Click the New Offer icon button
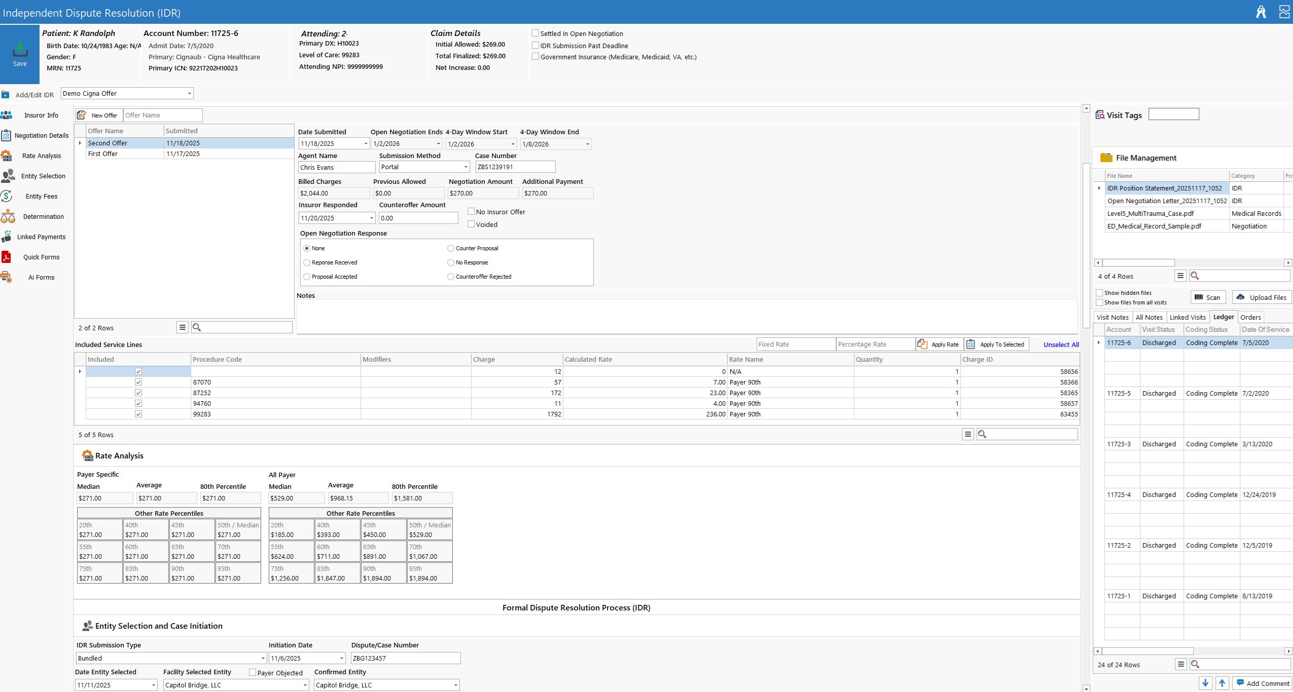1293x692 pixels. coord(82,116)
